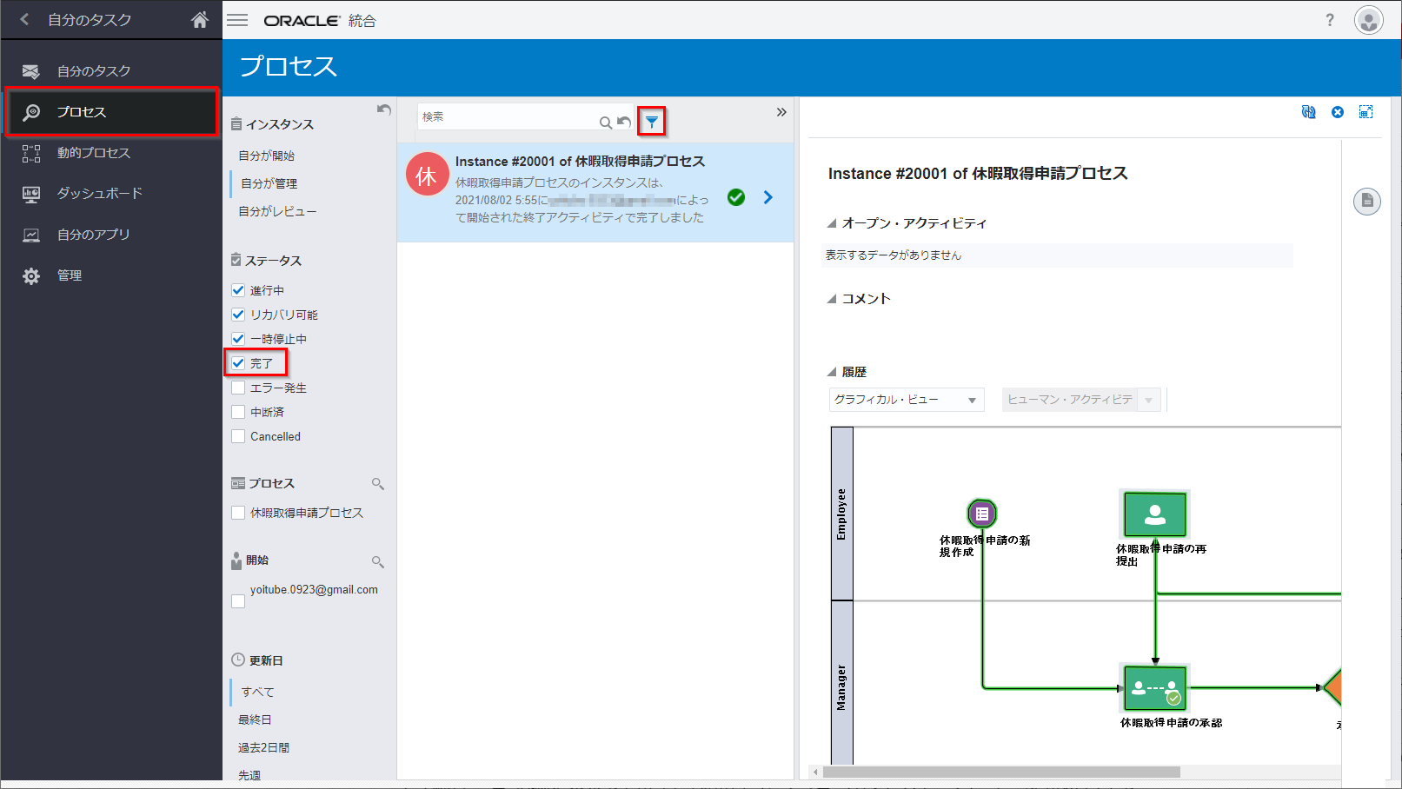The width and height of the screenshot is (1402, 789).
Task: Uncheck the 進行中 status checkbox
Action: (238, 290)
